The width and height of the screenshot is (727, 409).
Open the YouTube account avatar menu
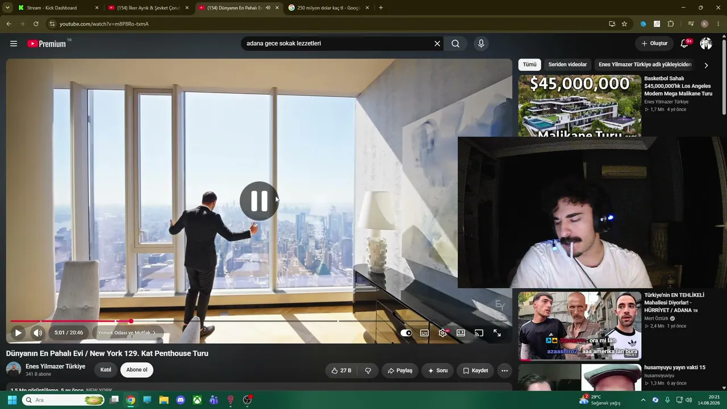pos(706,44)
